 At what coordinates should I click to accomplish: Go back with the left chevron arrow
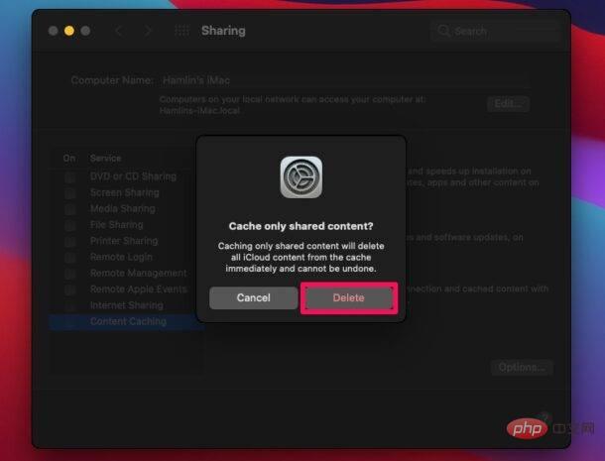[119, 31]
